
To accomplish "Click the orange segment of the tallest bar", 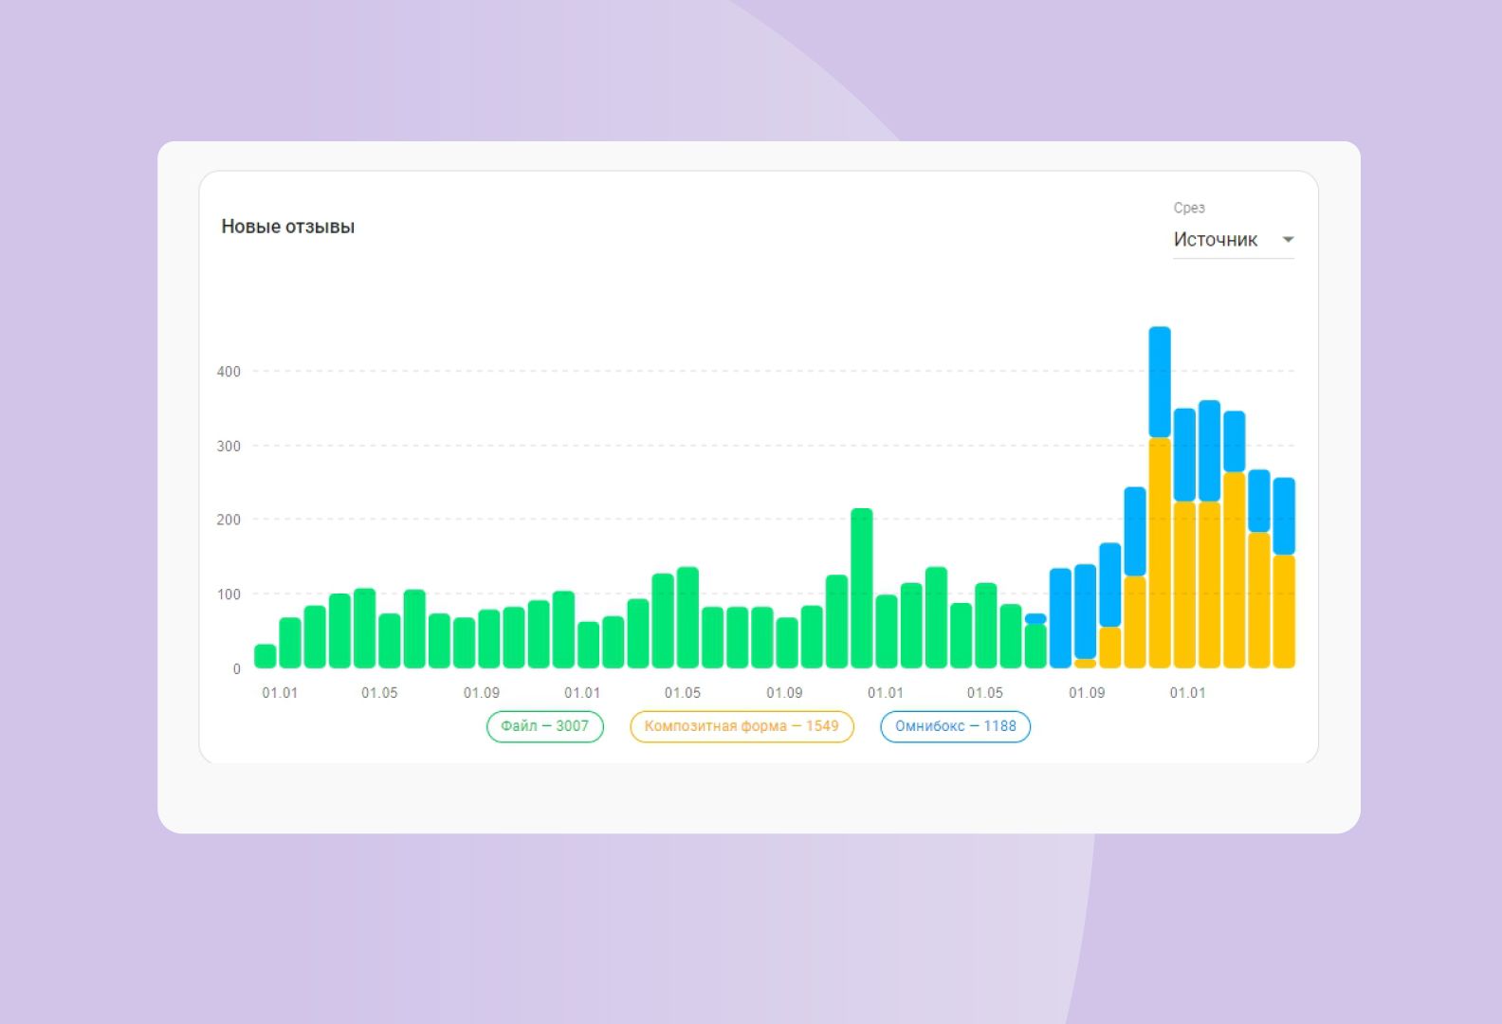I will tap(1160, 553).
